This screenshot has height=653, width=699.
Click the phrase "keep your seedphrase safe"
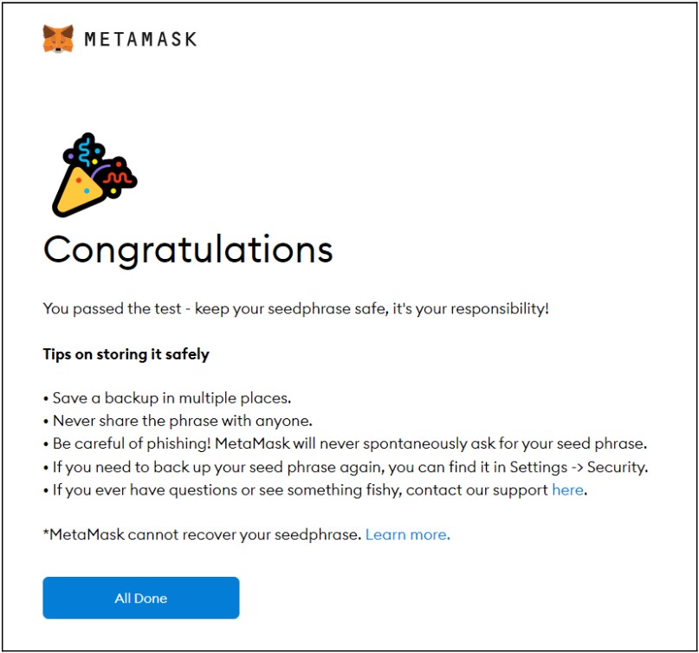[294, 309]
